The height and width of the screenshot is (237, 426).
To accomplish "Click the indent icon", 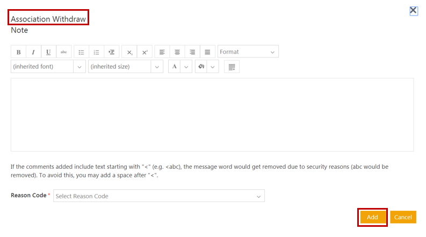I will tap(111, 52).
